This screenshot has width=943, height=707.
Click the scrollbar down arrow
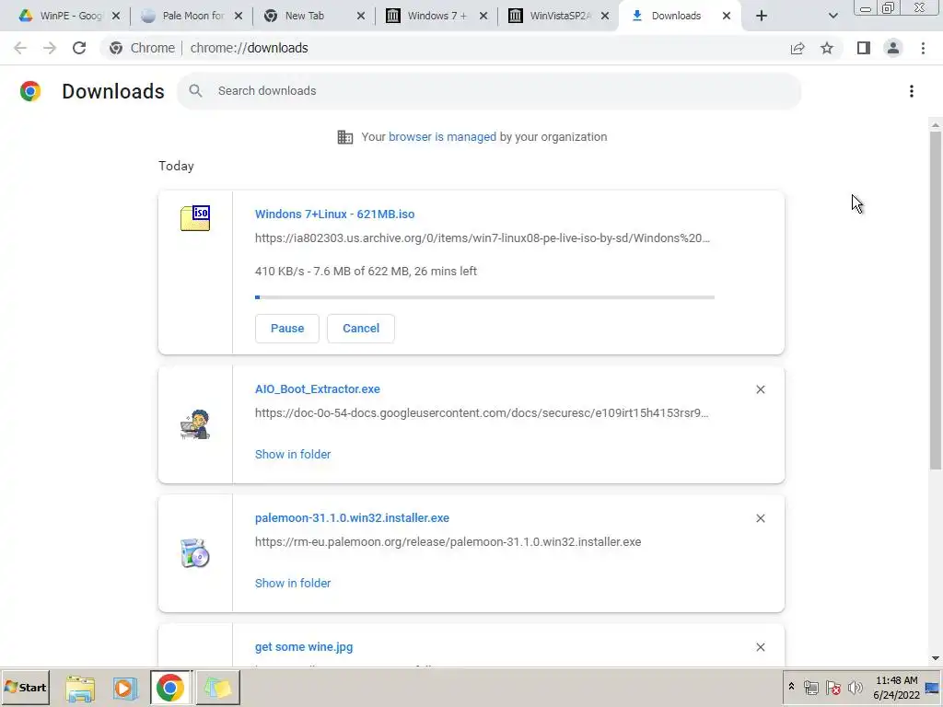click(x=936, y=658)
